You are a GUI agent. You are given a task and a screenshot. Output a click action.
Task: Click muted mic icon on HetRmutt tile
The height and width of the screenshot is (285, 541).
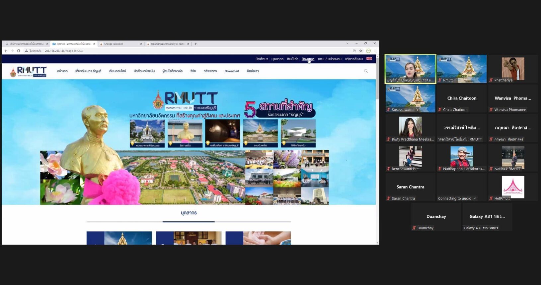pyautogui.click(x=491, y=199)
